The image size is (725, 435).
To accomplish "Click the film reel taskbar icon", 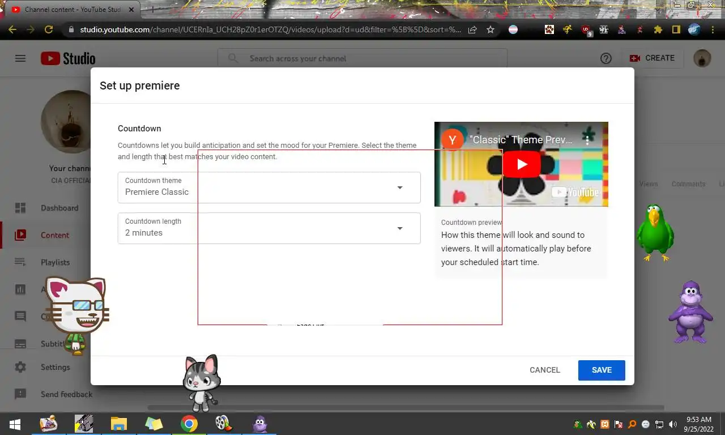I will [x=223, y=424].
